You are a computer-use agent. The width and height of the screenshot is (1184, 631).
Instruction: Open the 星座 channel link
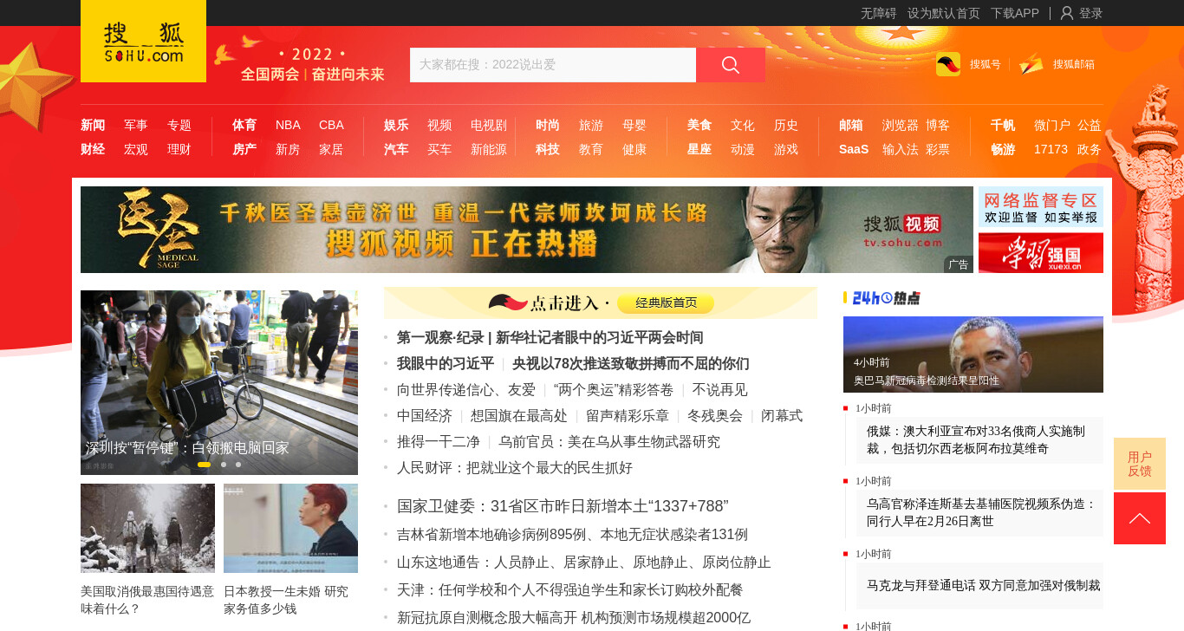[x=699, y=149]
